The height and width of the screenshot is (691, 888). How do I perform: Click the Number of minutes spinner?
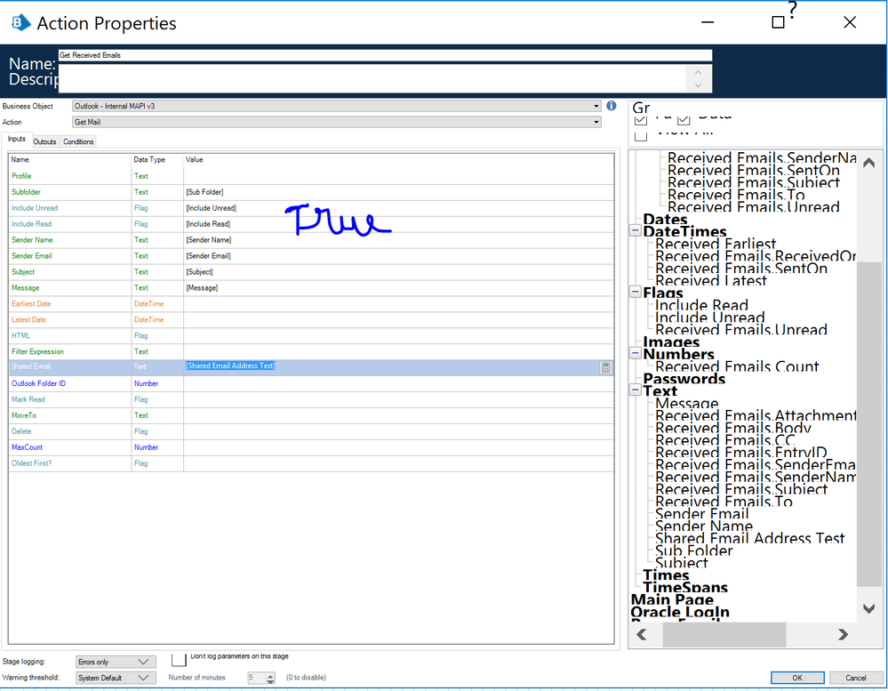coord(261,678)
